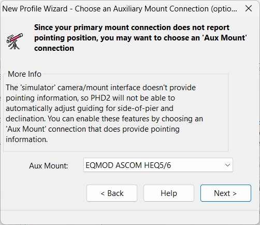The image size is (260, 225).
Task: Click the 'simulator' word in More Info text
Action: (38, 88)
